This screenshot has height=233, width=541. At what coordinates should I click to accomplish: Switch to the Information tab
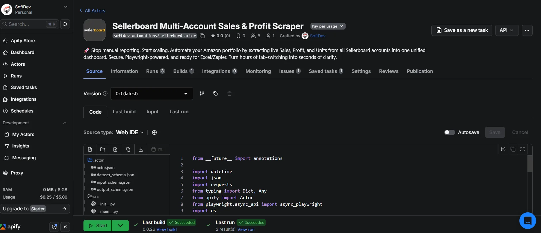[x=124, y=71]
